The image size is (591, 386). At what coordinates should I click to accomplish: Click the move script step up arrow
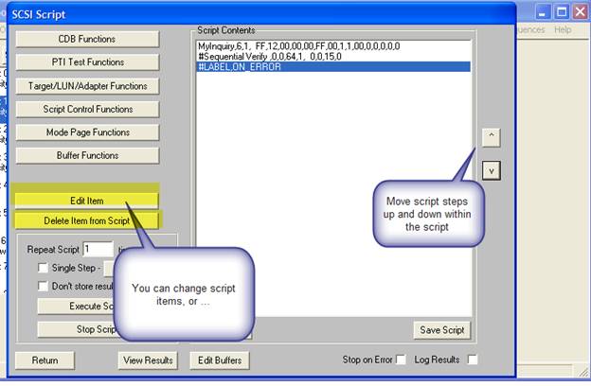(x=491, y=137)
